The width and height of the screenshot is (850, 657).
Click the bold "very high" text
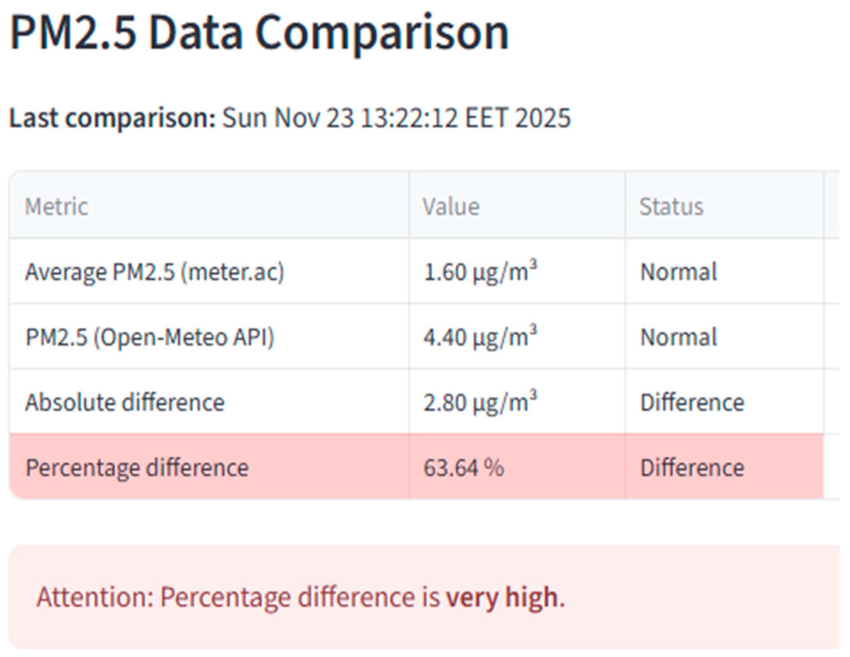502,598
